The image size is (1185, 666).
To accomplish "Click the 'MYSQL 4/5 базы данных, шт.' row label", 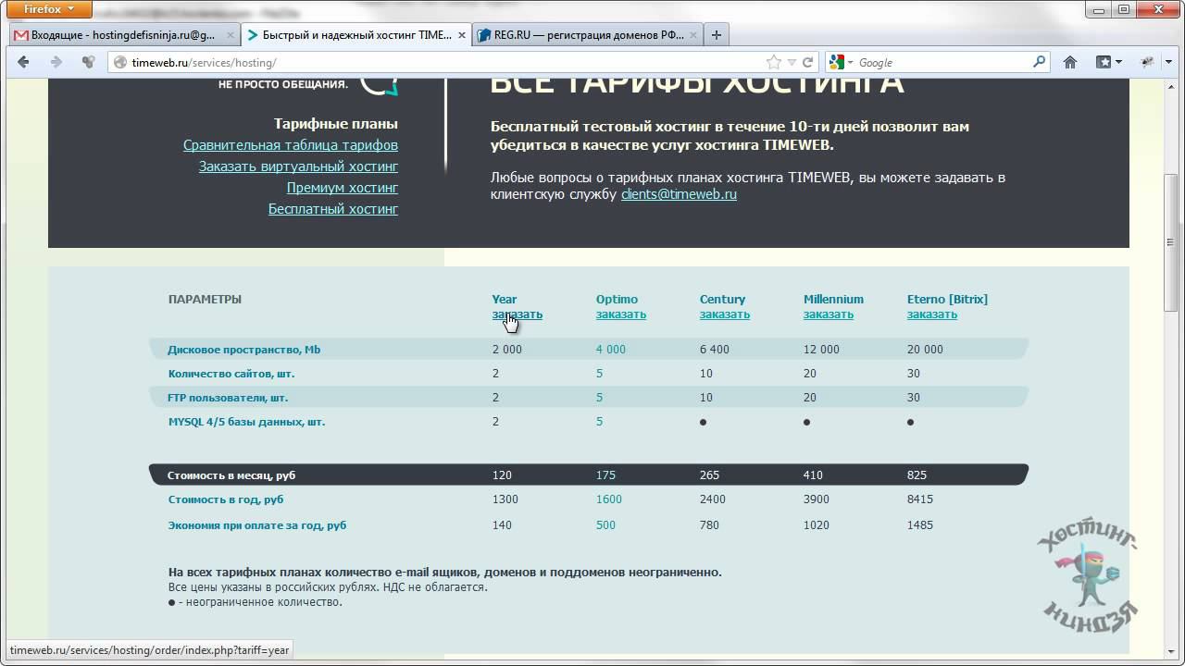I will click(x=246, y=422).
